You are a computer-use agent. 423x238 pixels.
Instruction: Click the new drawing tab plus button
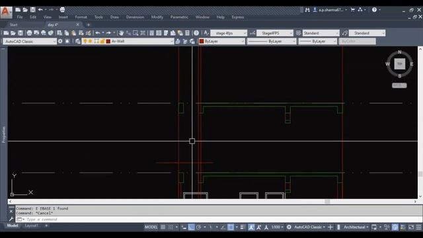coord(88,24)
